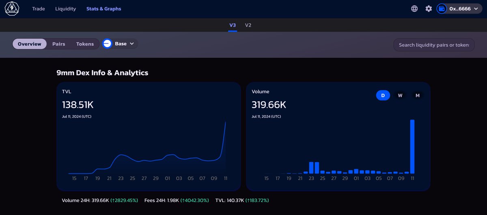
Task: Click the TVL value 138.51K
Action: point(78,105)
